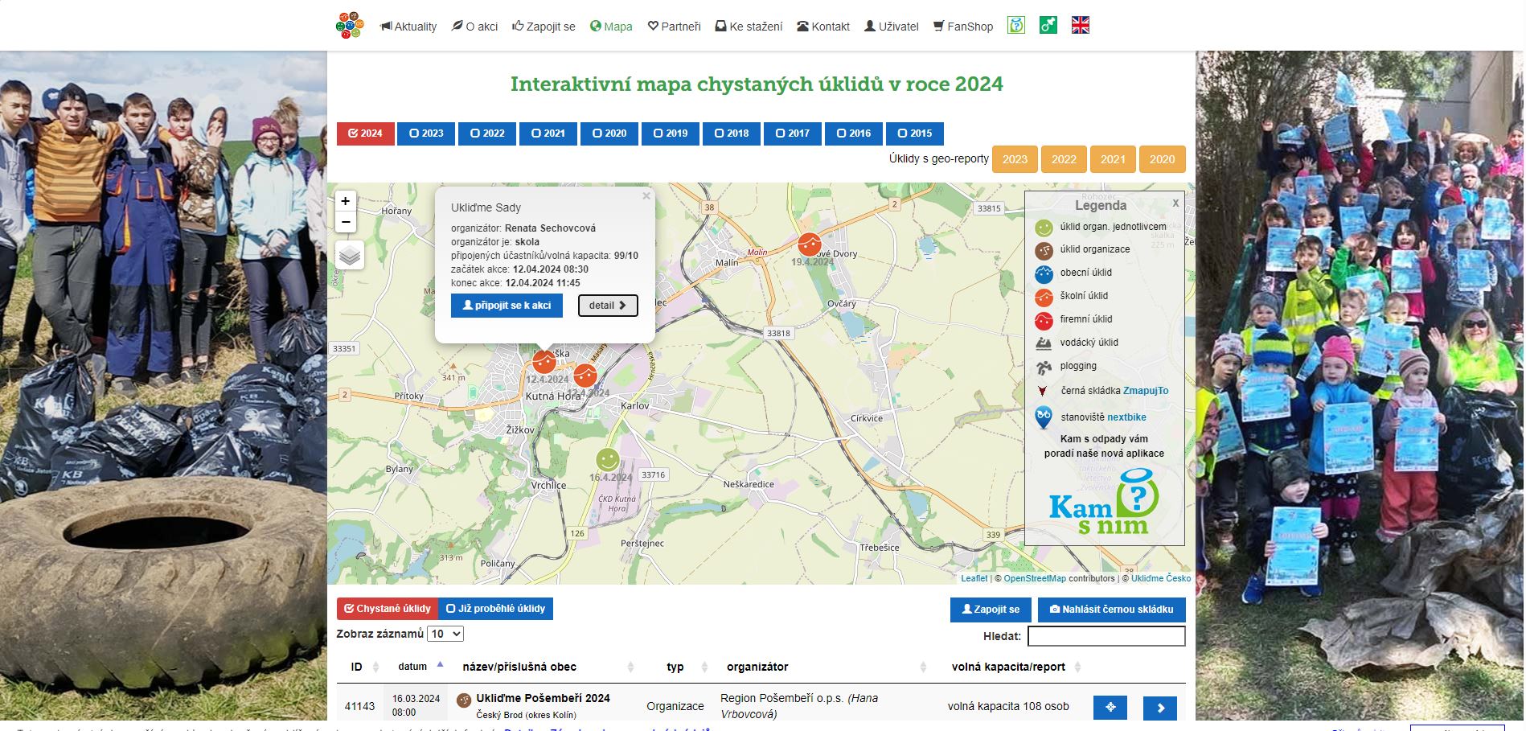Select the 2023 year checkbox button
This screenshot has height=731, width=1526.
(x=426, y=133)
